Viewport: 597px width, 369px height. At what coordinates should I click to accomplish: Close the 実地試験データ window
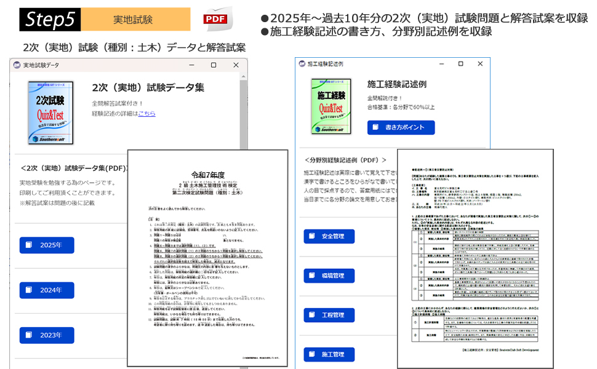point(236,65)
